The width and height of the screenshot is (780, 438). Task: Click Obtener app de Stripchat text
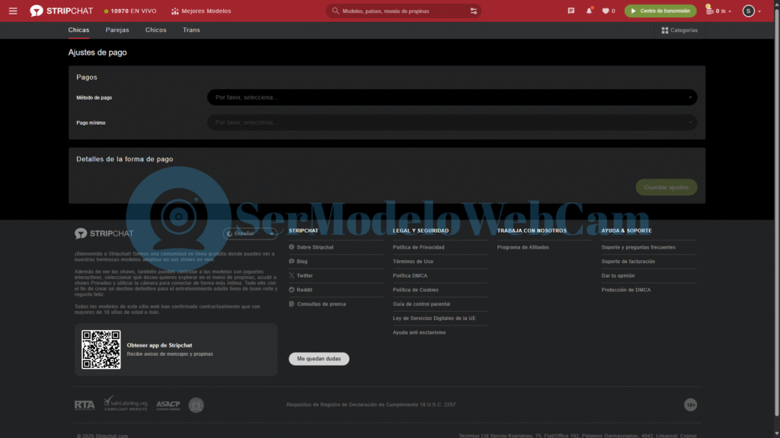click(159, 345)
